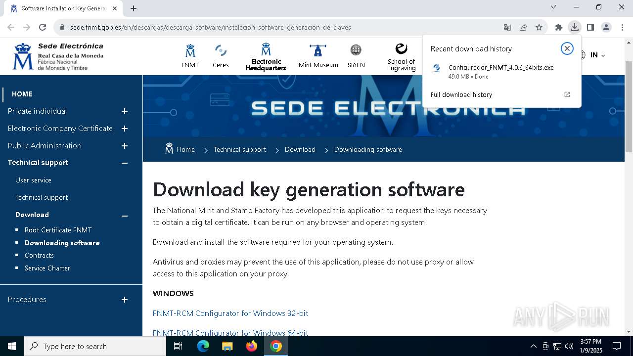
Task: Open File Explorer from taskbar
Action: click(227, 346)
